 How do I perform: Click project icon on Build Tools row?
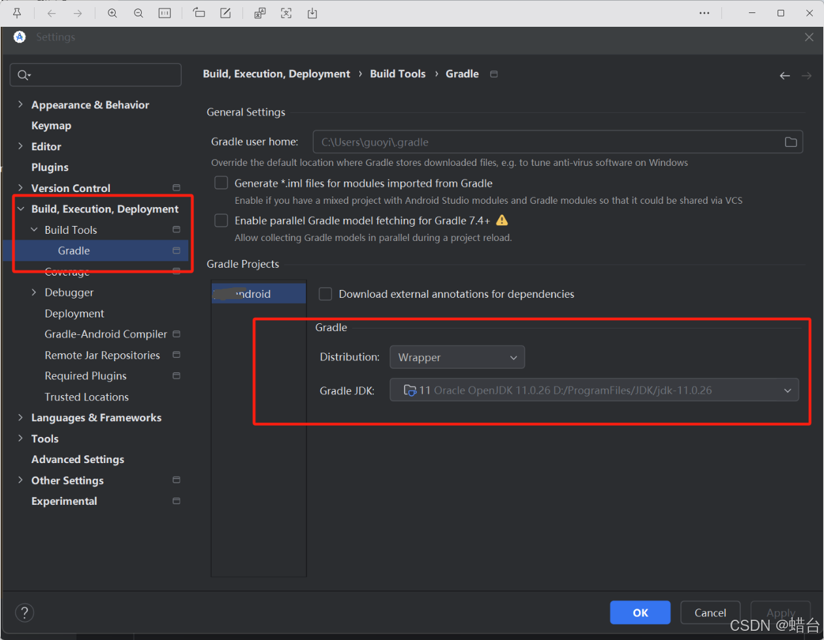click(176, 229)
